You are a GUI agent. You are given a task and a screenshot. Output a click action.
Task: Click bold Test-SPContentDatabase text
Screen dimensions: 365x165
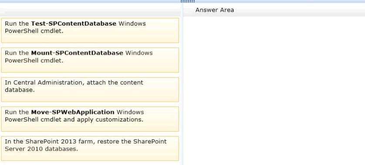tap(74, 23)
